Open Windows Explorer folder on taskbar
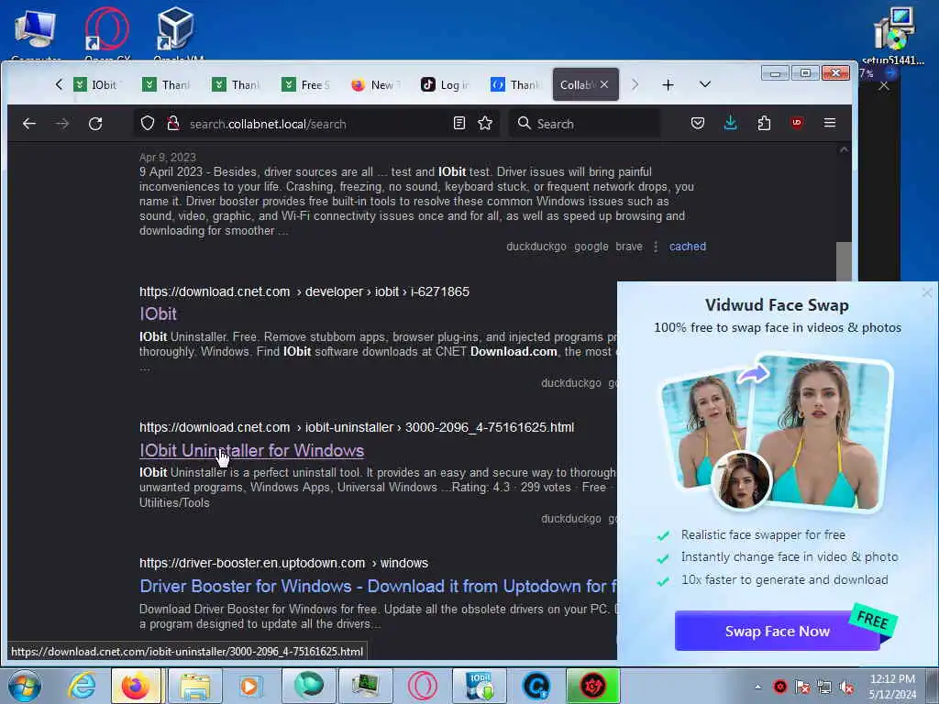This screenshot has height=704, width=939. (194, 686)
